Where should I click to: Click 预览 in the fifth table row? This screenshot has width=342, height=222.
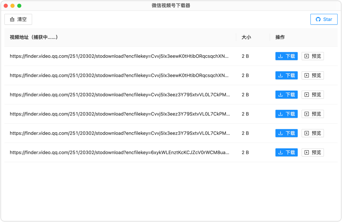[313, 133]
